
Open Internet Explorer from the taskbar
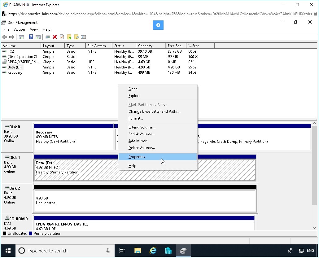click(x=153, y=251)
